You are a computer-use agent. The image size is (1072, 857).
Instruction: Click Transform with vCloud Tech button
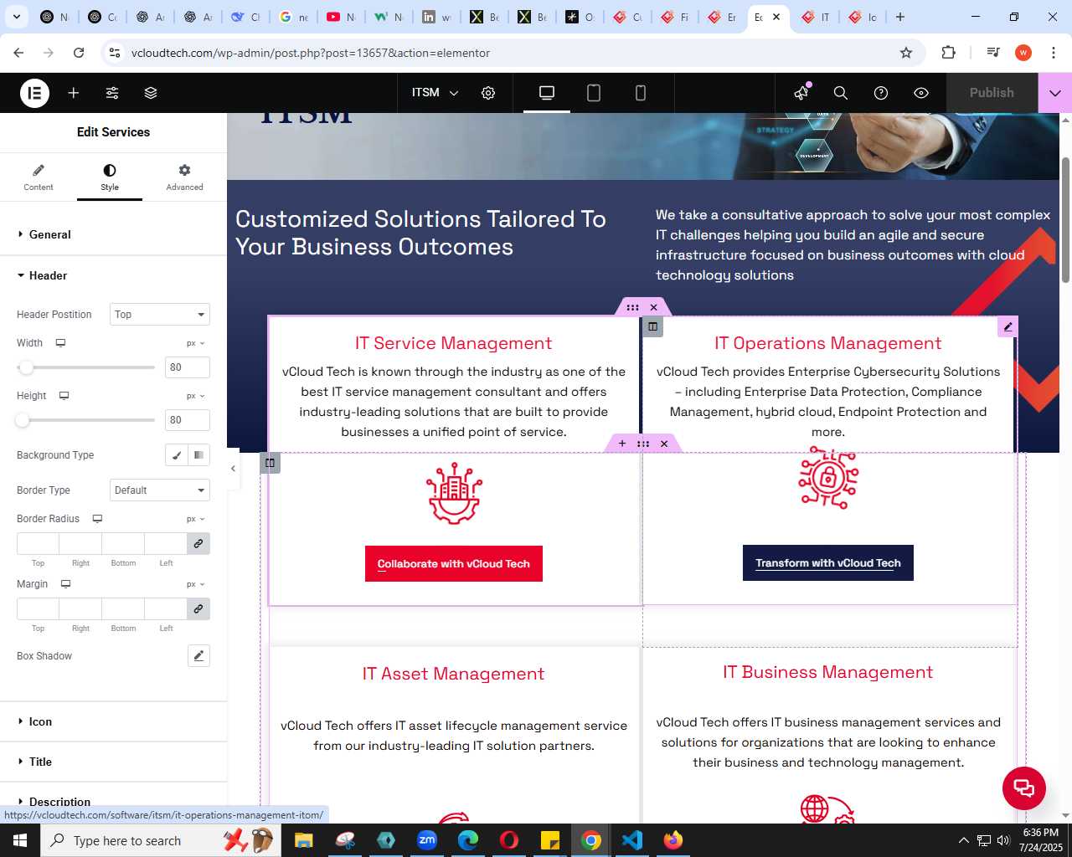click(828, 563)
